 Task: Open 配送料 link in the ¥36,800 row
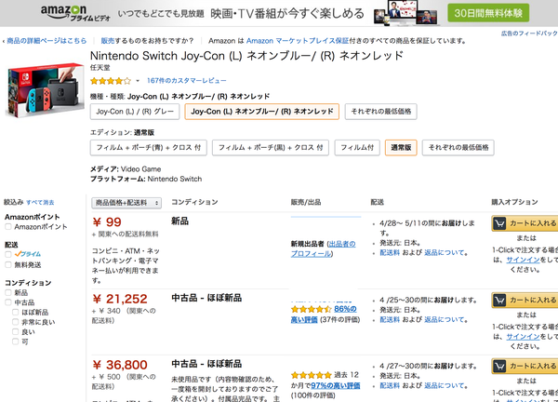[x=390, y=385]
